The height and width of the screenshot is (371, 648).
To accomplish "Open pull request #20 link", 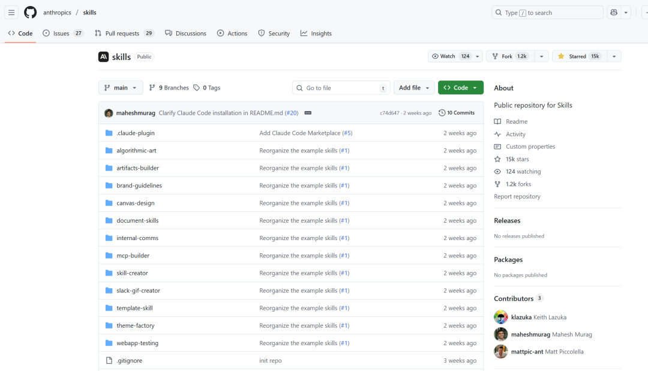I will [292, 113].
